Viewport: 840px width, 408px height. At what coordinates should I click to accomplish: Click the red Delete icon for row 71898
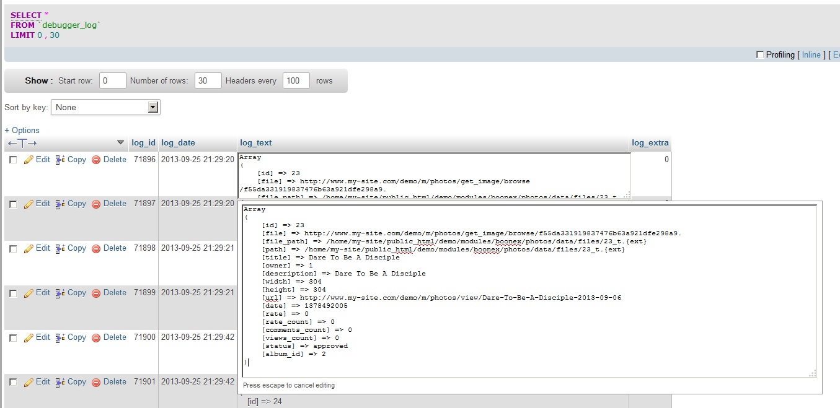click(x=96, y=249)
